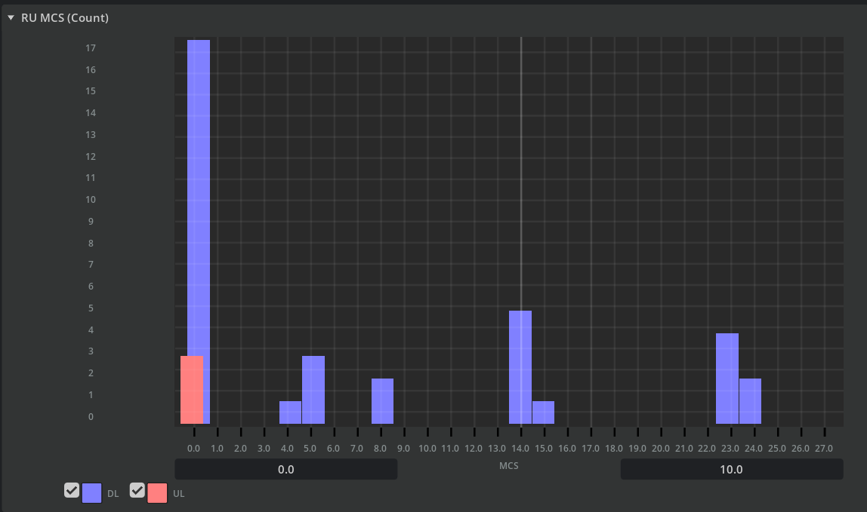Viewport: 867px width, 512px height.
Task: Select the red UL bar at MCS 0
Action: click(x=191, y=390)
